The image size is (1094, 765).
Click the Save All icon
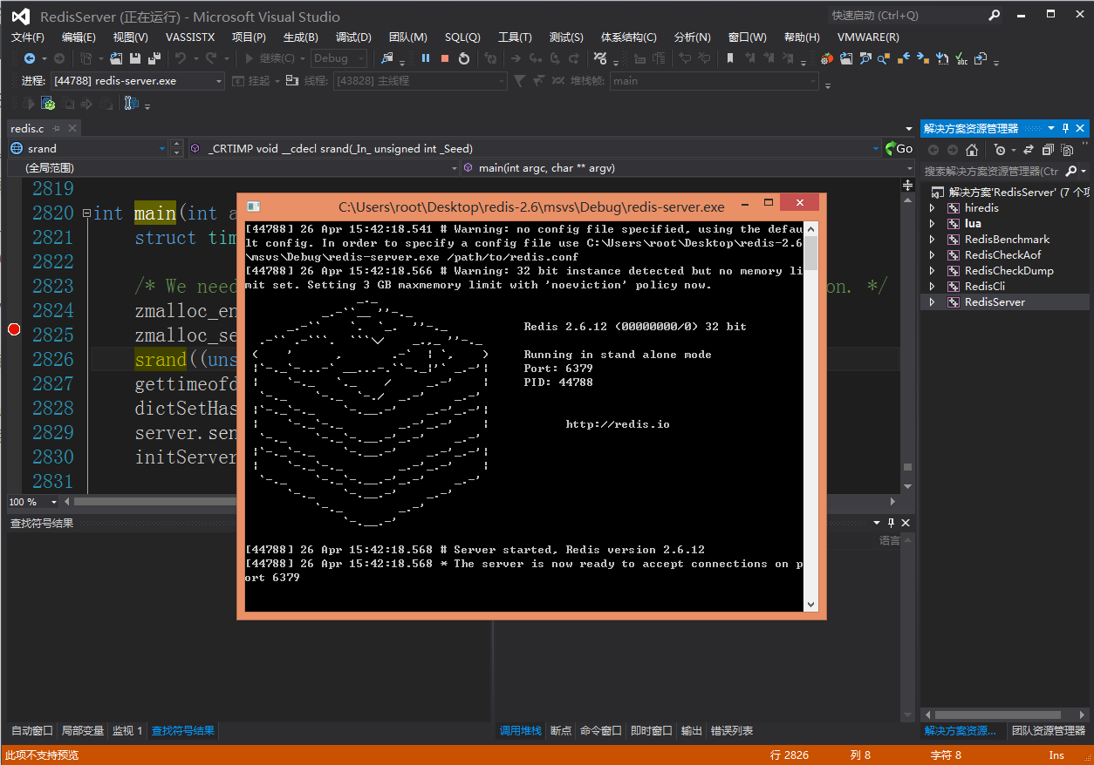click(154, 58)
